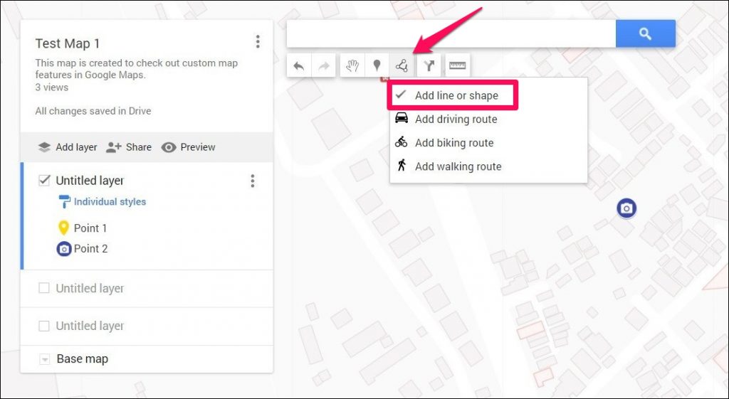Click the bicycle icon for biking route
This screenshot has width=729, height=399.
401,142
